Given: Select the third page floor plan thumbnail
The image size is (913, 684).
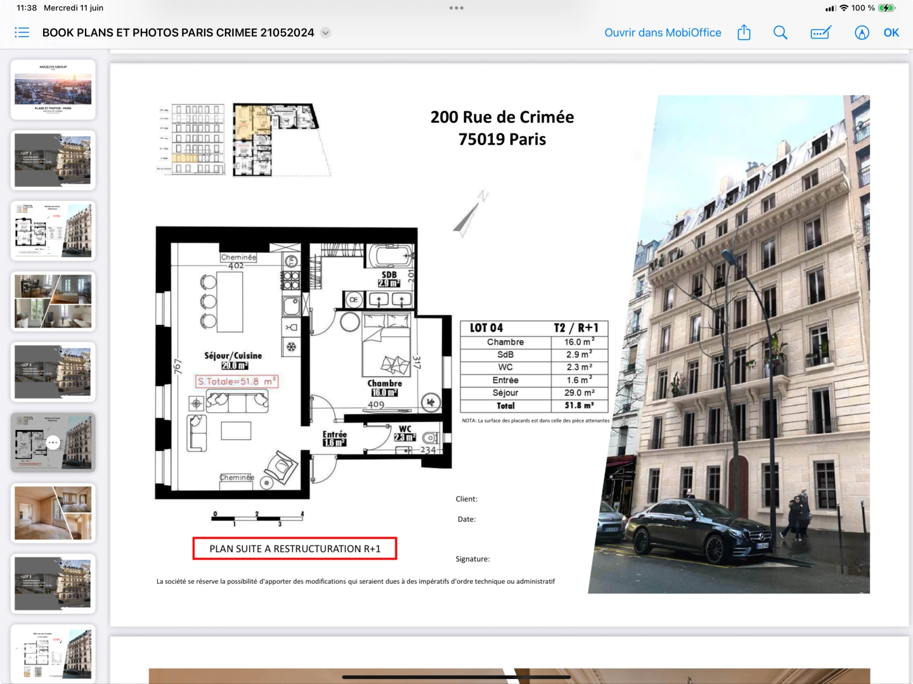Looking at the screenshot, I should (x=53, y=231).
